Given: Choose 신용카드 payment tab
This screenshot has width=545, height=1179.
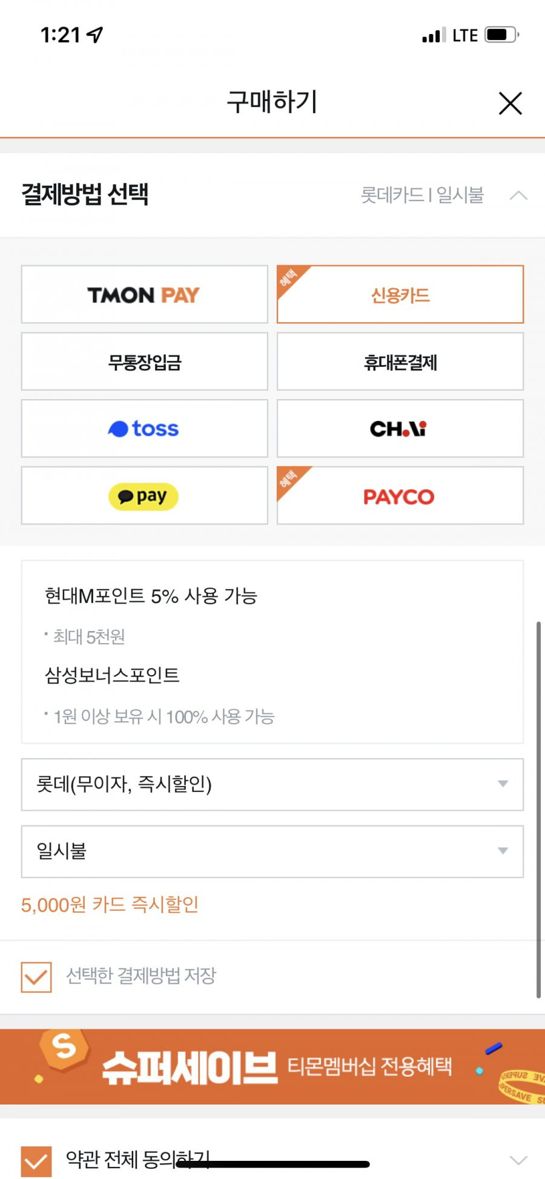Looking at the screenshot, I should [400, 294].
